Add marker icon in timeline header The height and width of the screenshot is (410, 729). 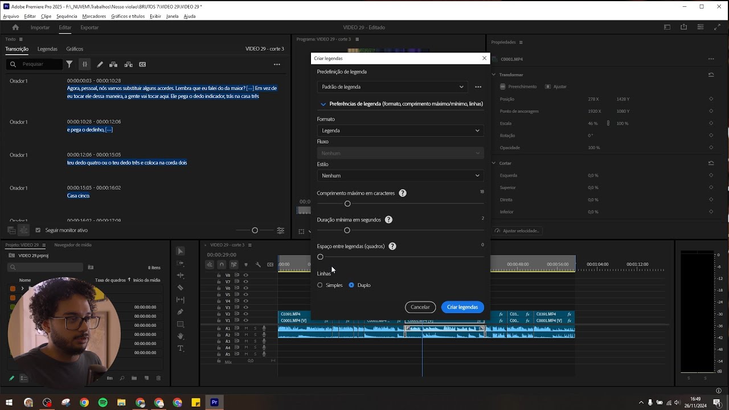pyautogui.click(x=246, y=264)
